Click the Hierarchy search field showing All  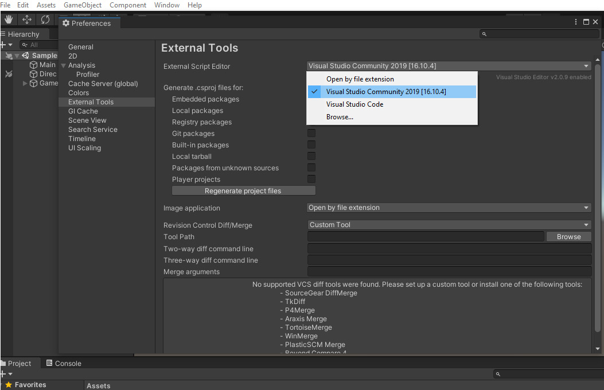coord(38,45)
